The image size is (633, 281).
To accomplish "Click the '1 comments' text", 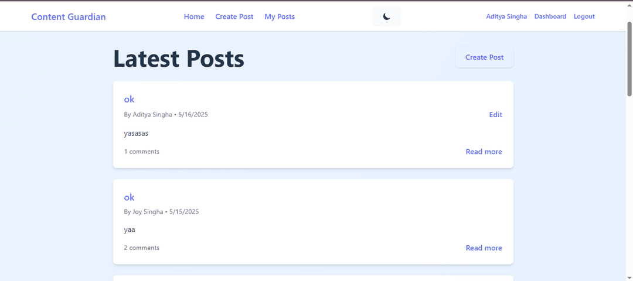I will click(142, 152).
